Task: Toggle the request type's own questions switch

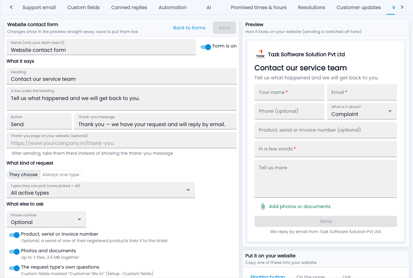Action: 14,268
